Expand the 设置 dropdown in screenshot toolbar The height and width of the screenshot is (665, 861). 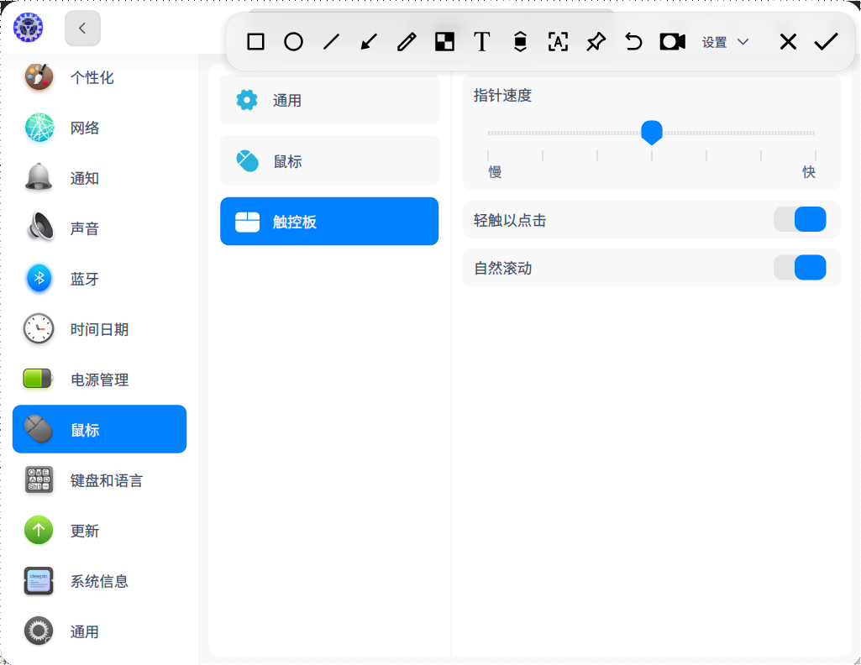tap(726, 42)
